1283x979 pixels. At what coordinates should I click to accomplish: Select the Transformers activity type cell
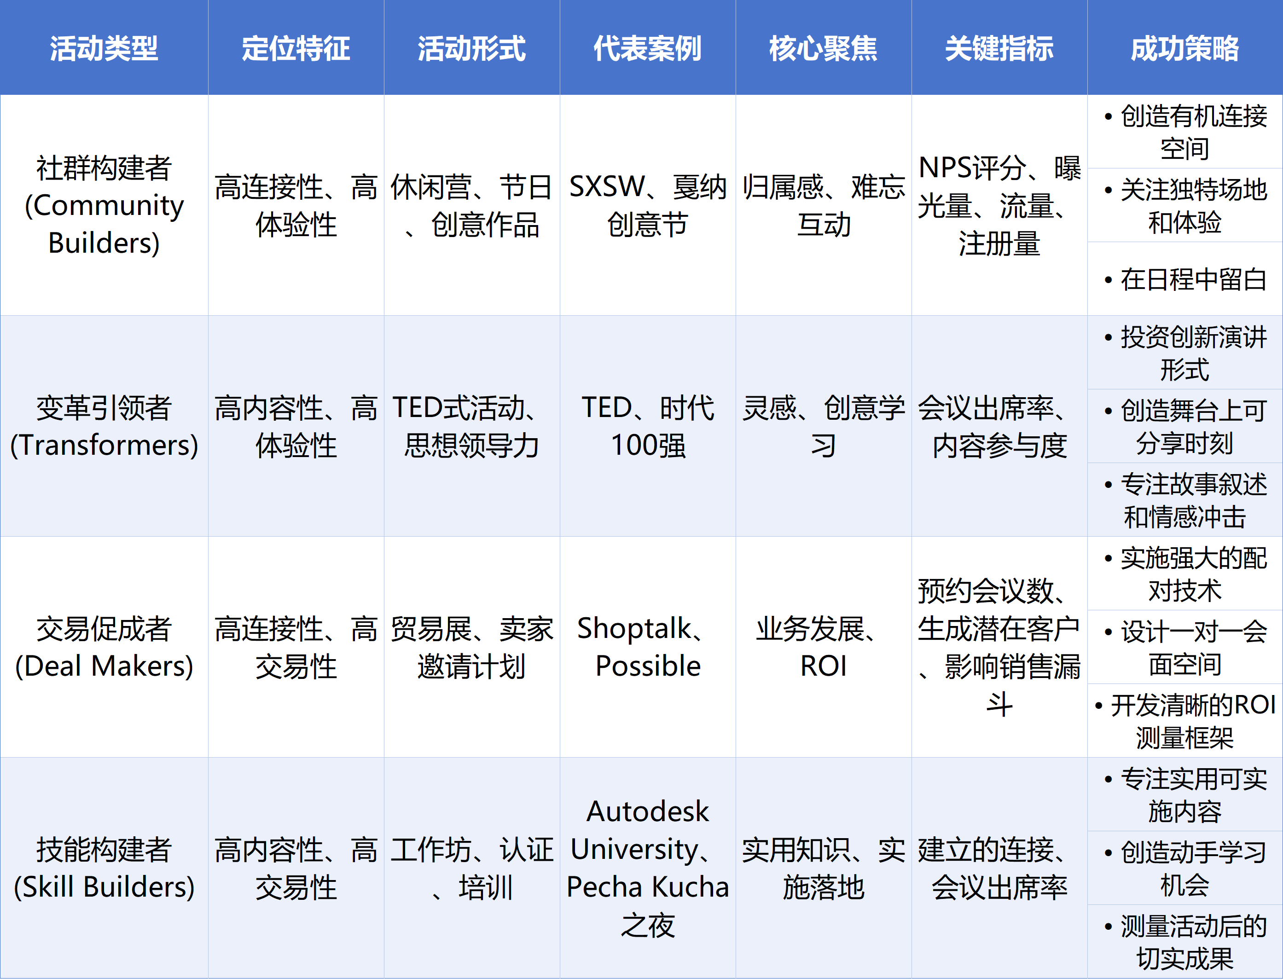pyautogui.click(x=104, y=426)
